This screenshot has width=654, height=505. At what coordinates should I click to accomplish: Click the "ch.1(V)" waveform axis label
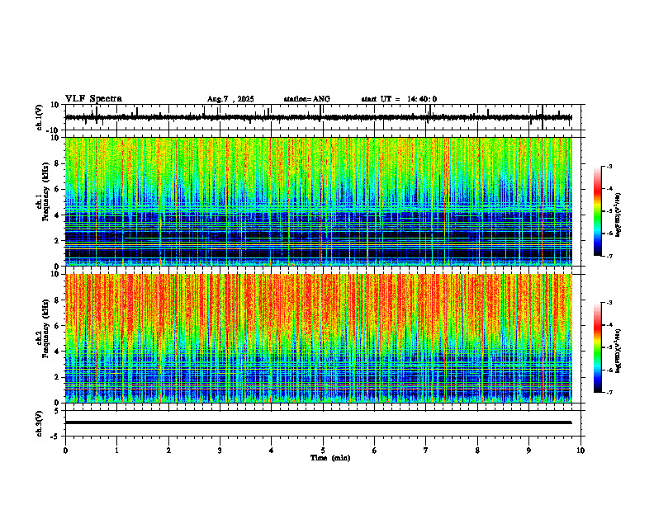point(40,118)
